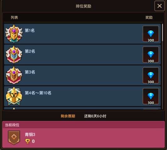Open the 300 diamond reward for 第1名
This screenshot has height=150, width=167.
tap(151, 34)
